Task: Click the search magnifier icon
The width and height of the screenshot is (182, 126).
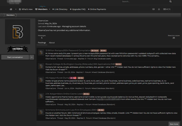Action: (x=170, y=2)
